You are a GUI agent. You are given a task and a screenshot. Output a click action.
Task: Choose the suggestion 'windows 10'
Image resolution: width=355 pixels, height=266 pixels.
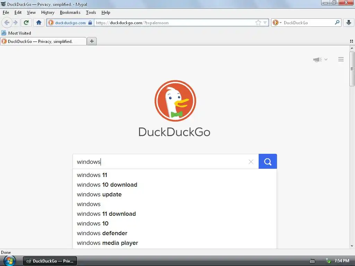coord(175,224)
